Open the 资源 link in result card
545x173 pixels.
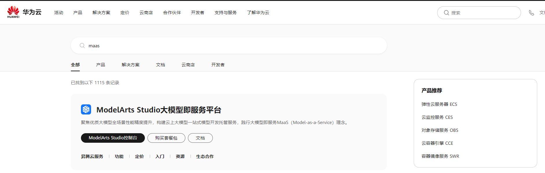click(180, 156)
